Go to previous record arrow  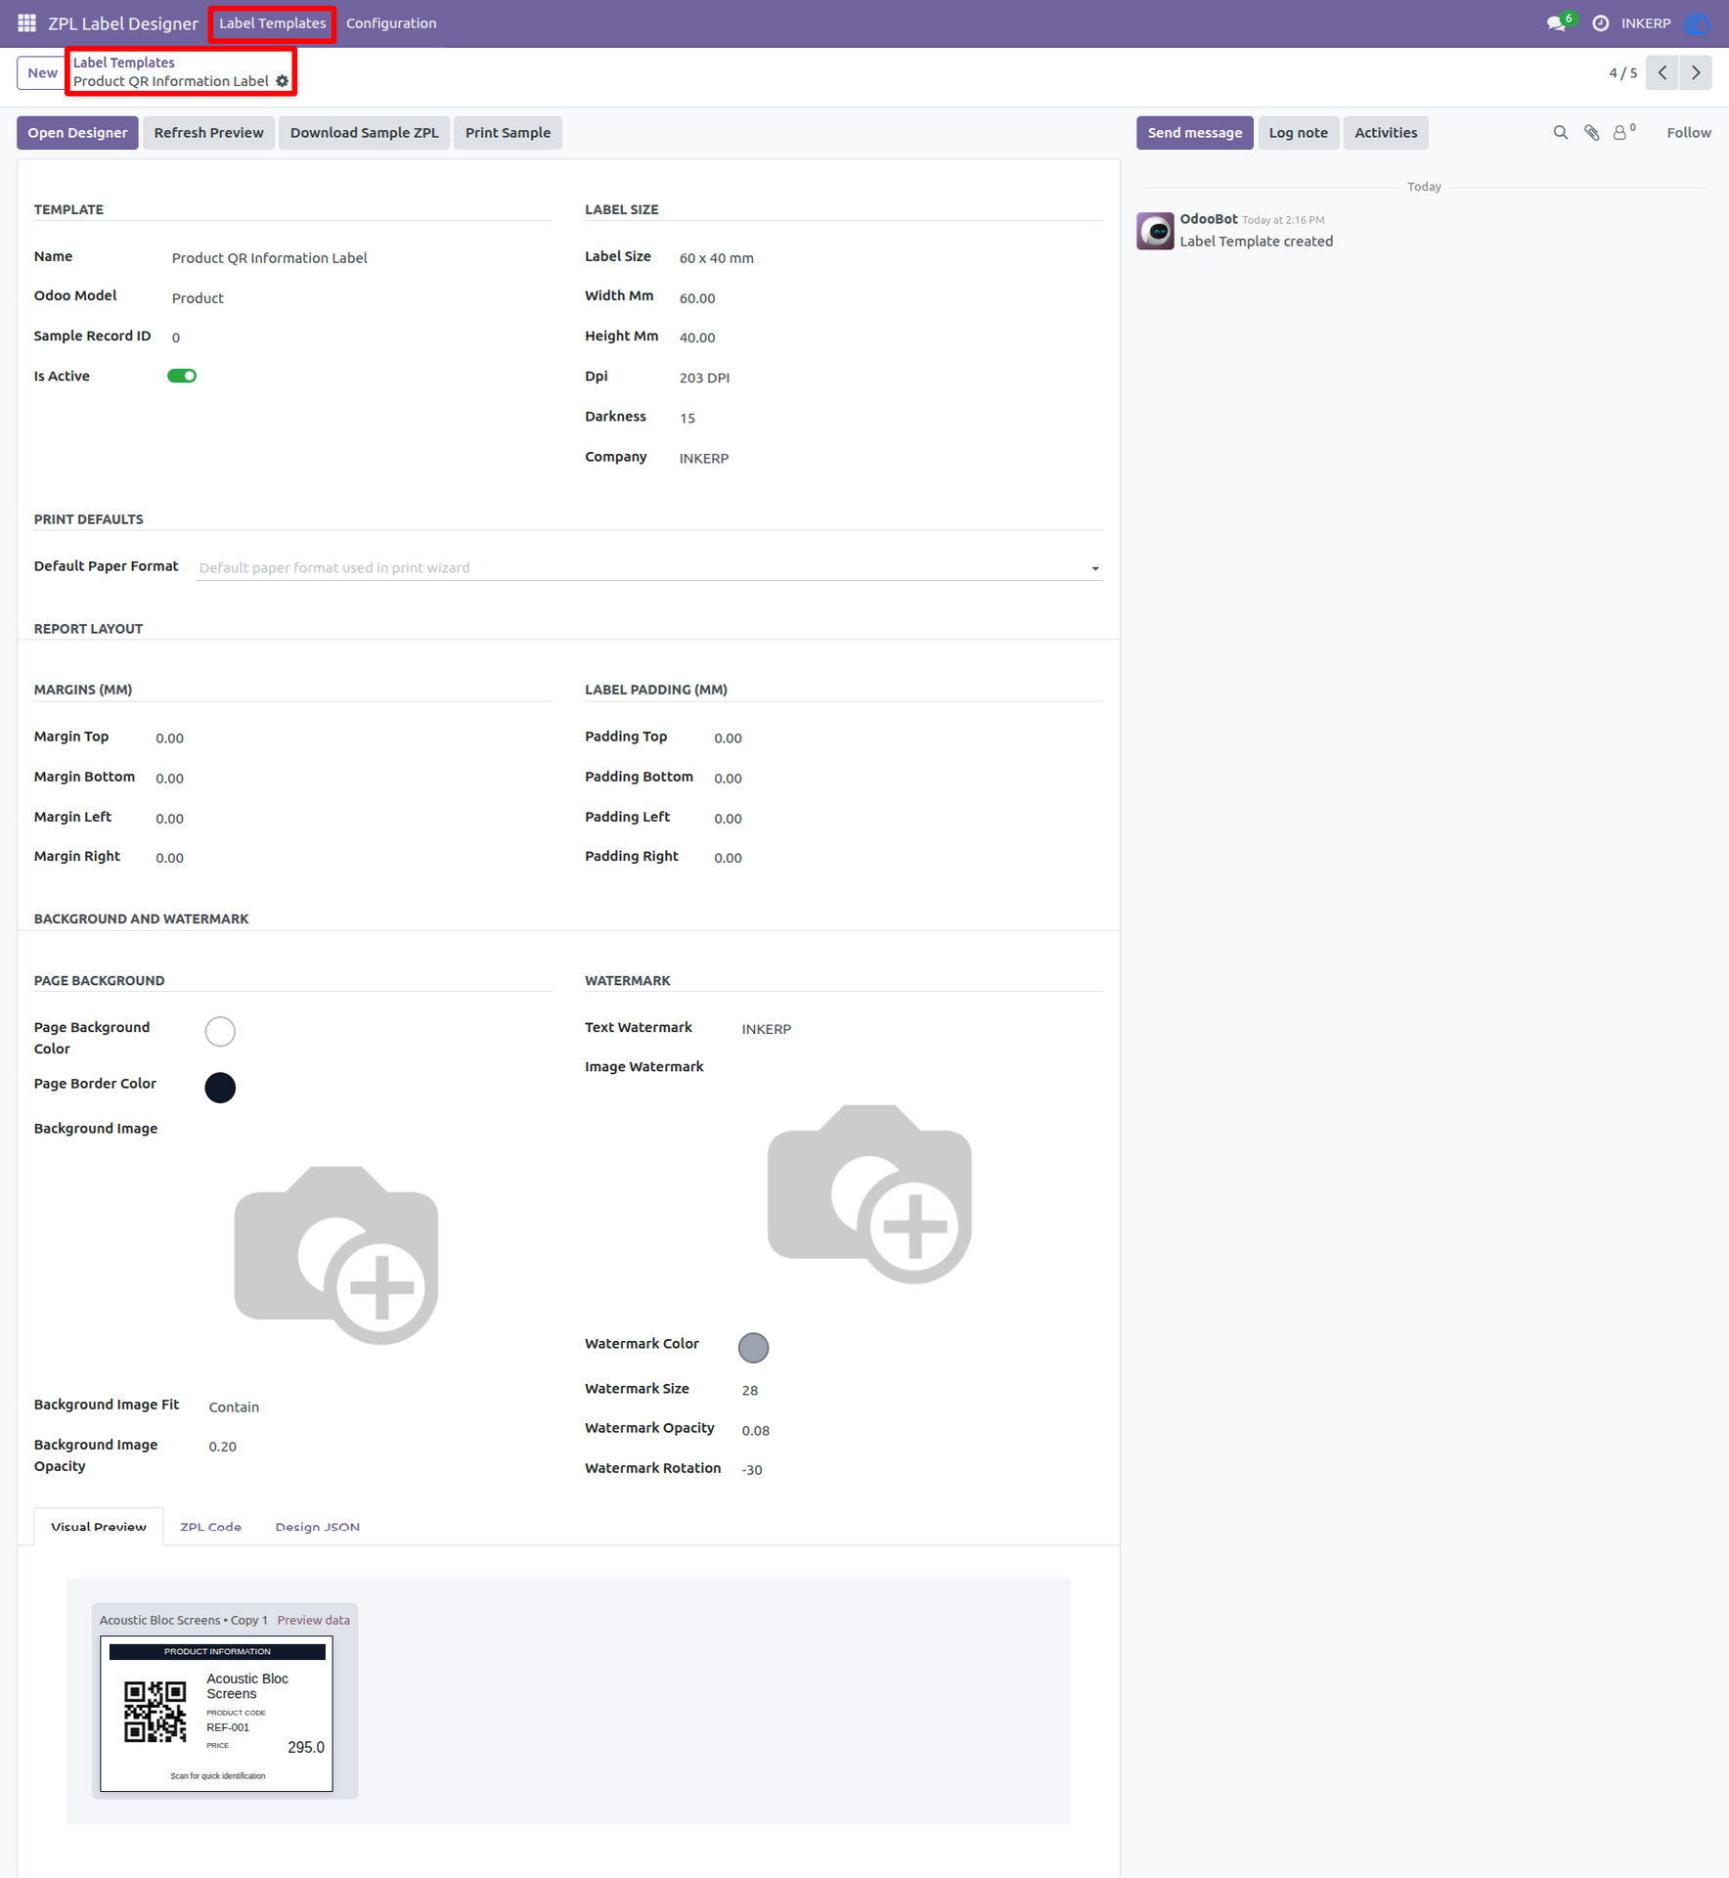pos(1662,72)
